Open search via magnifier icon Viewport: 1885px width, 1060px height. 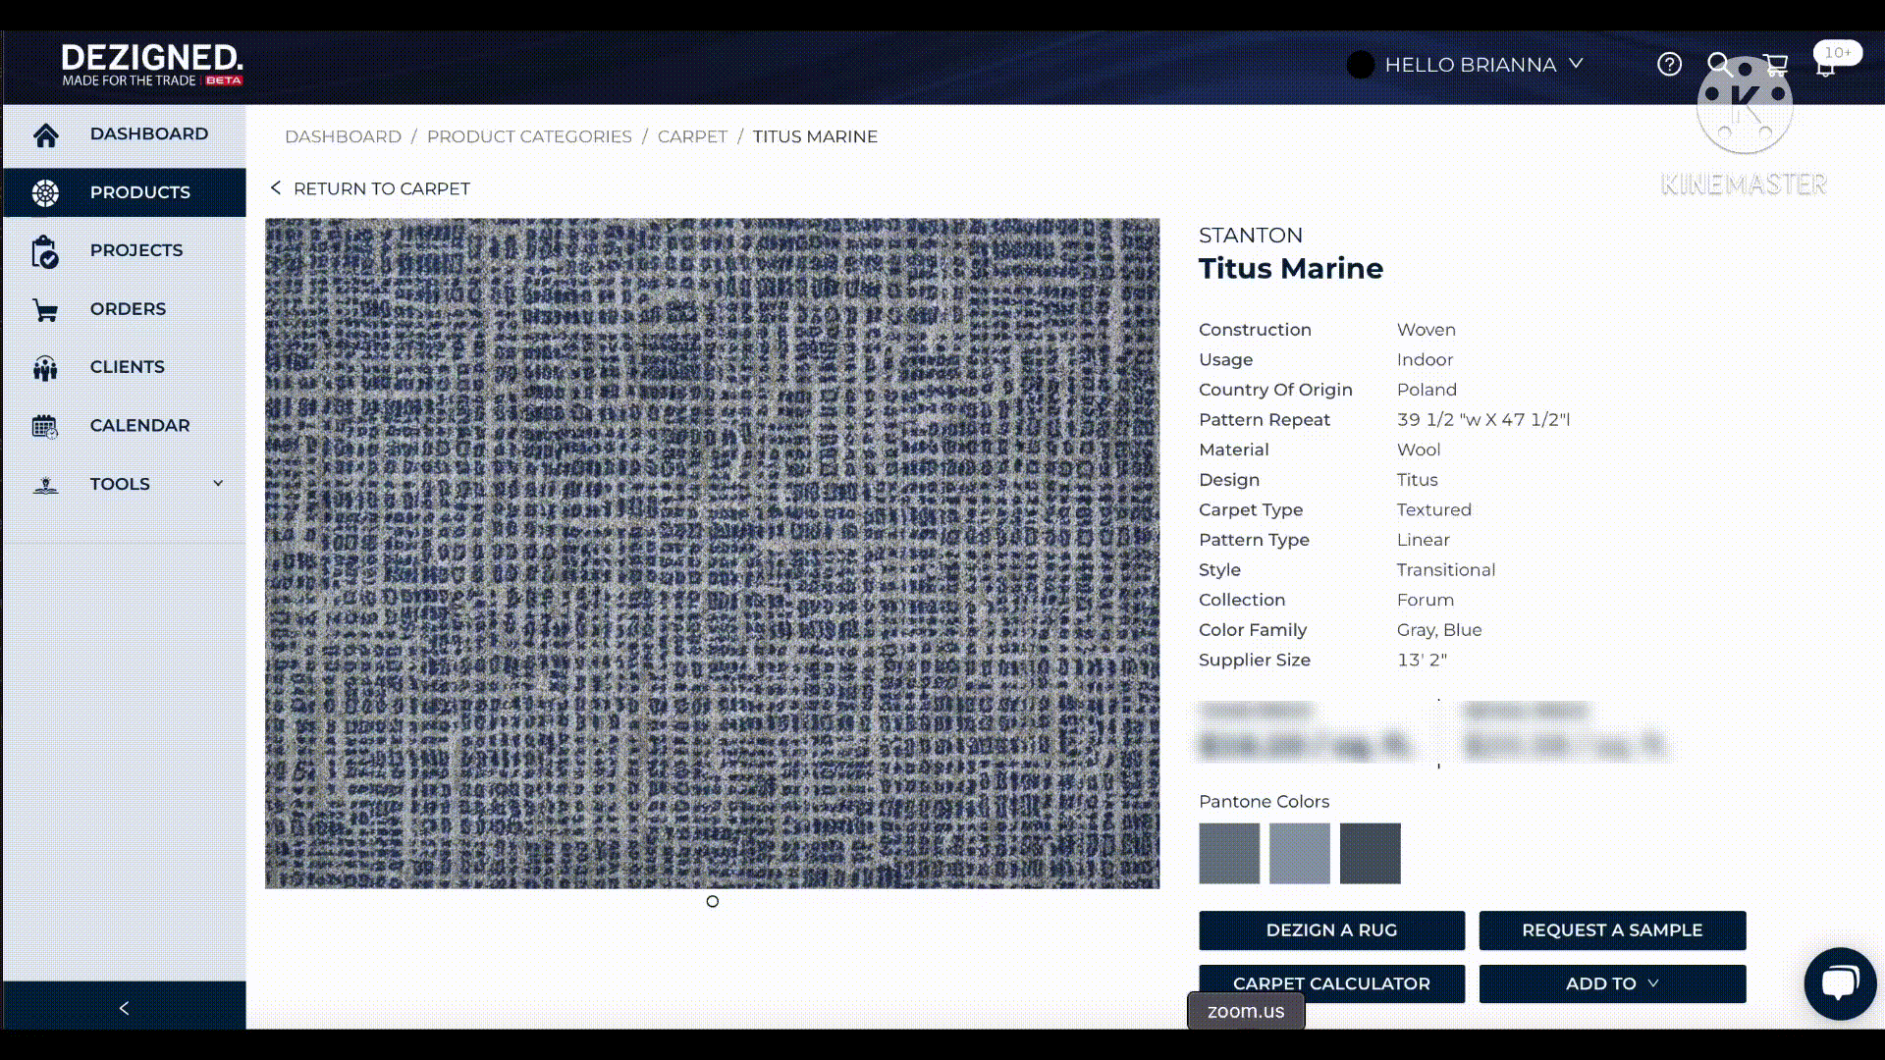pyautogui.click(x=1718, y=65)
